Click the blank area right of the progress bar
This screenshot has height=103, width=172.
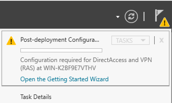pos(132,50)
